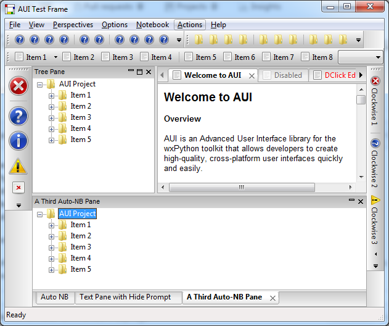
Task: Open the combo box next to Item 8
Action: [361, 57]
